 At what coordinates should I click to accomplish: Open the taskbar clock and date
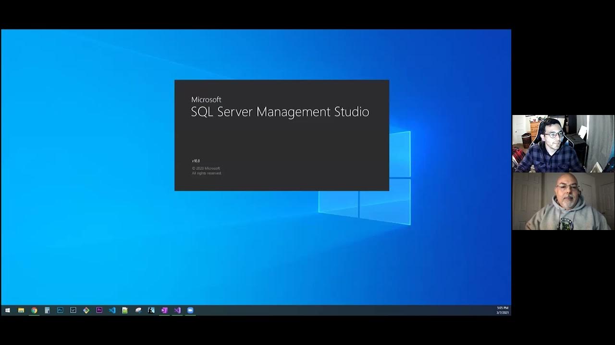click(x=502, y=310)
